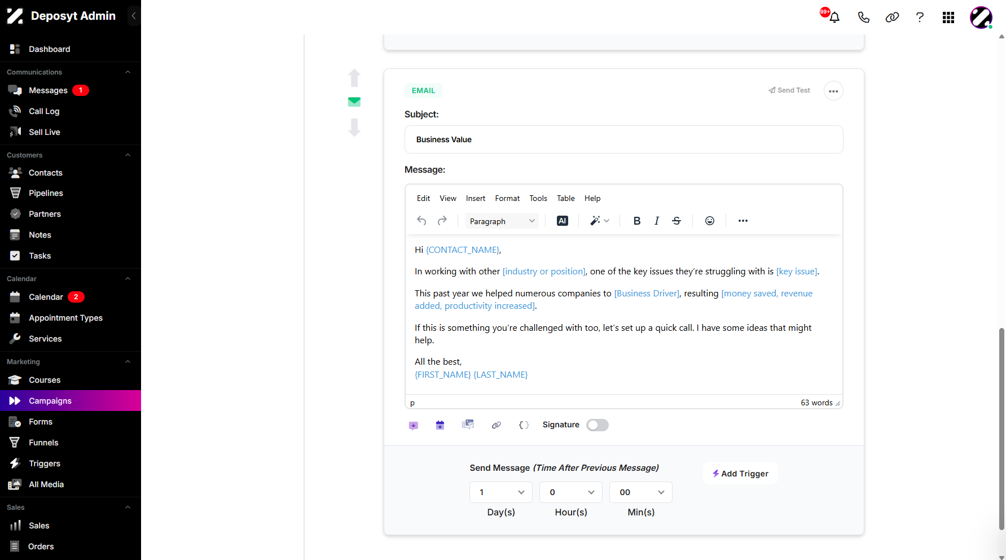Click the link chain icon in top bar
Image resolution: width=1006 pixels, height=560 pixels.
pos(892,17)
